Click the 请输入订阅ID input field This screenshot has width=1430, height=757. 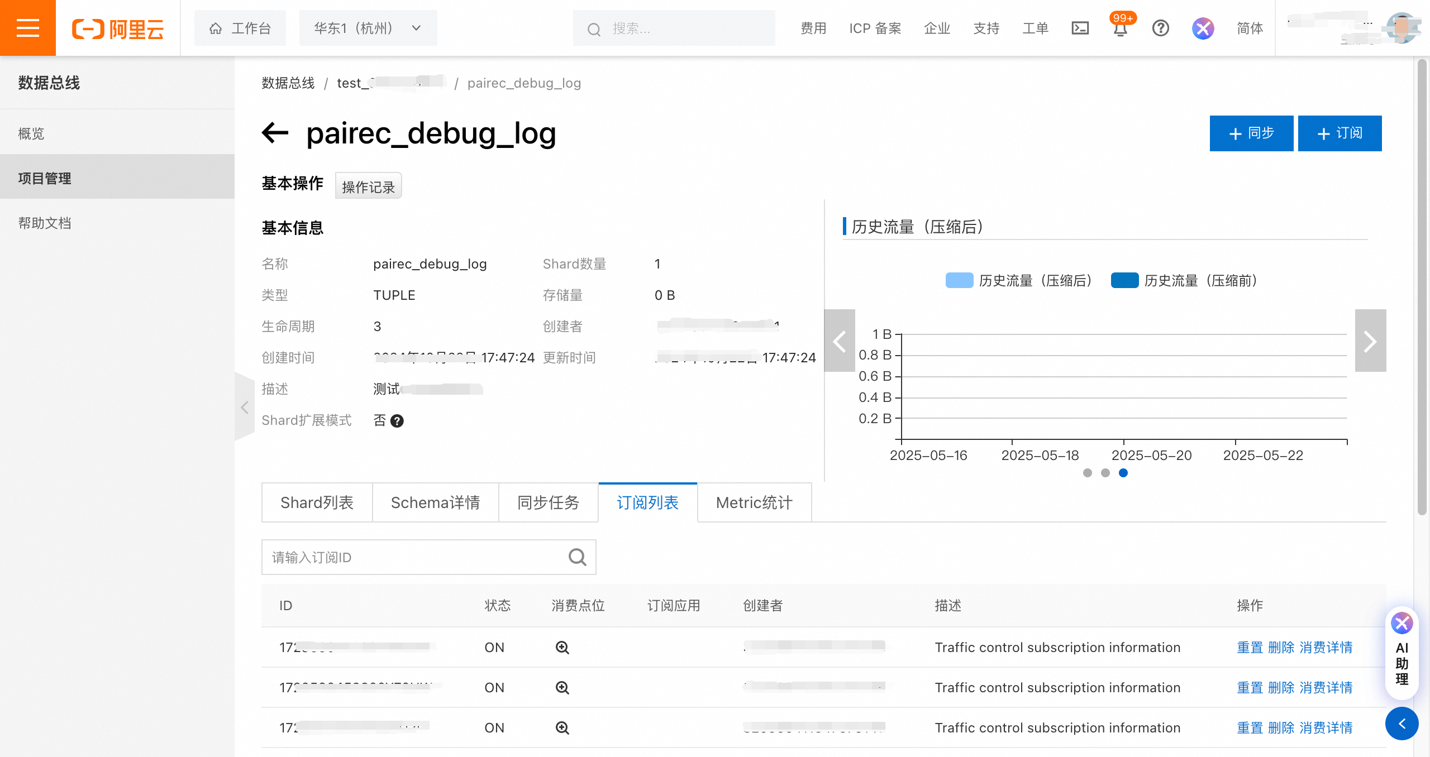tap(413, 557)
